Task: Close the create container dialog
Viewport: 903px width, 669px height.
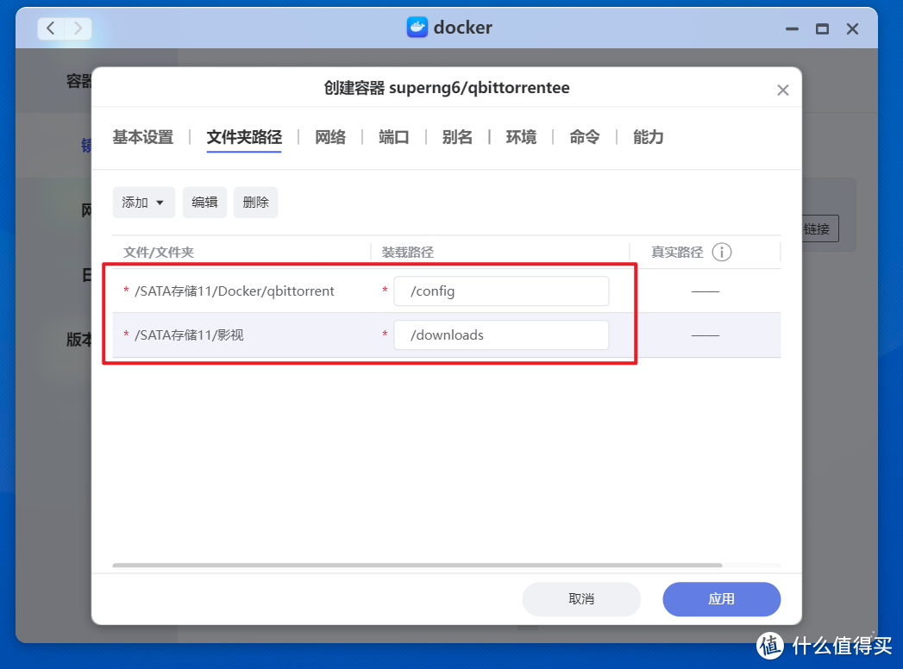Action: [x=782, y=90]
